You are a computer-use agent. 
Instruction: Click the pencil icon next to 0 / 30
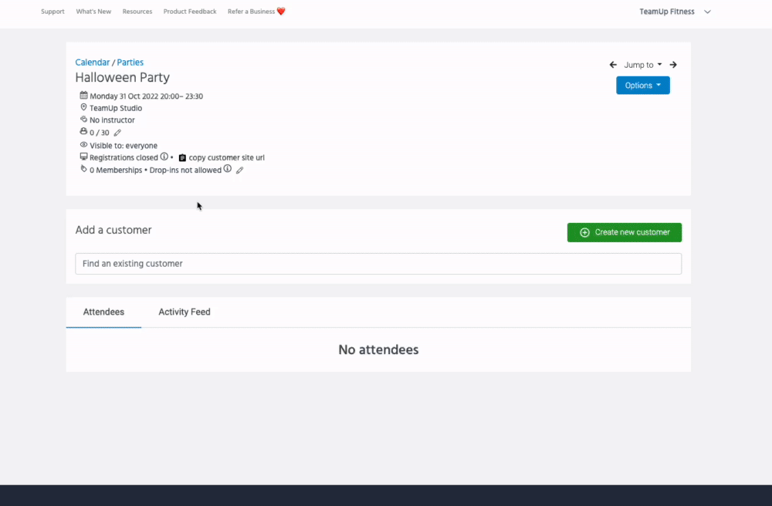pos(117,133)
